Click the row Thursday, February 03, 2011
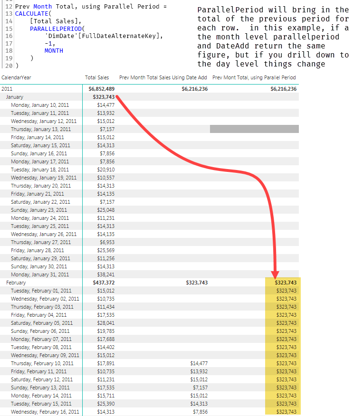Viewport: 363px width, 416px height. [x=149, y=307]
